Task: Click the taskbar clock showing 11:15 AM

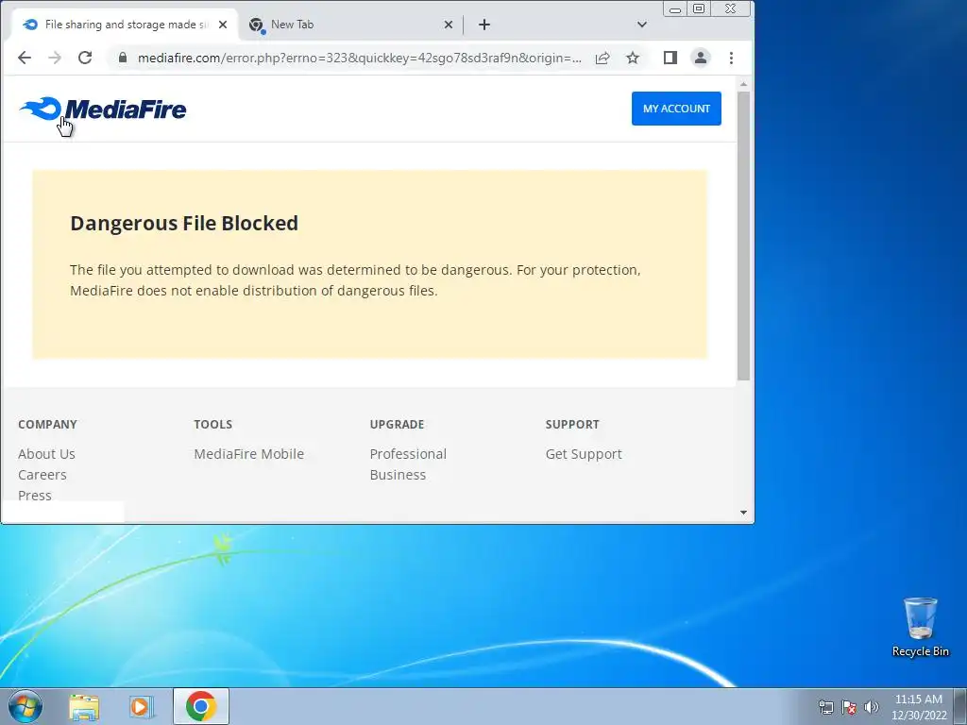Action: click(919, 707)
